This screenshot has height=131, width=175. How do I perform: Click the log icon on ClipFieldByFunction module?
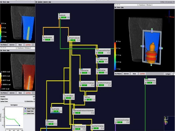[107, 61]
